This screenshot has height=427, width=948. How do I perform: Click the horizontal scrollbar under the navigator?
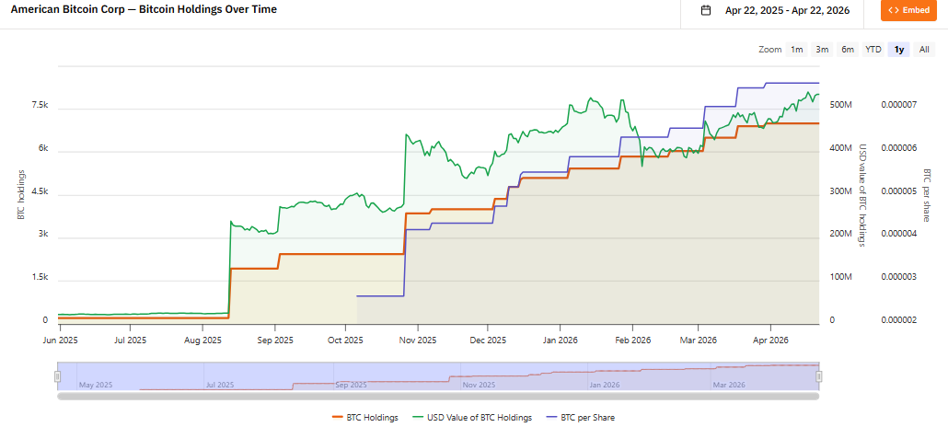pos(438,397)
